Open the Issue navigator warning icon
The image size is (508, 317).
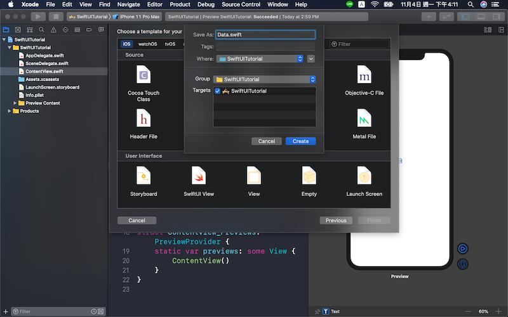pos(53,30)
